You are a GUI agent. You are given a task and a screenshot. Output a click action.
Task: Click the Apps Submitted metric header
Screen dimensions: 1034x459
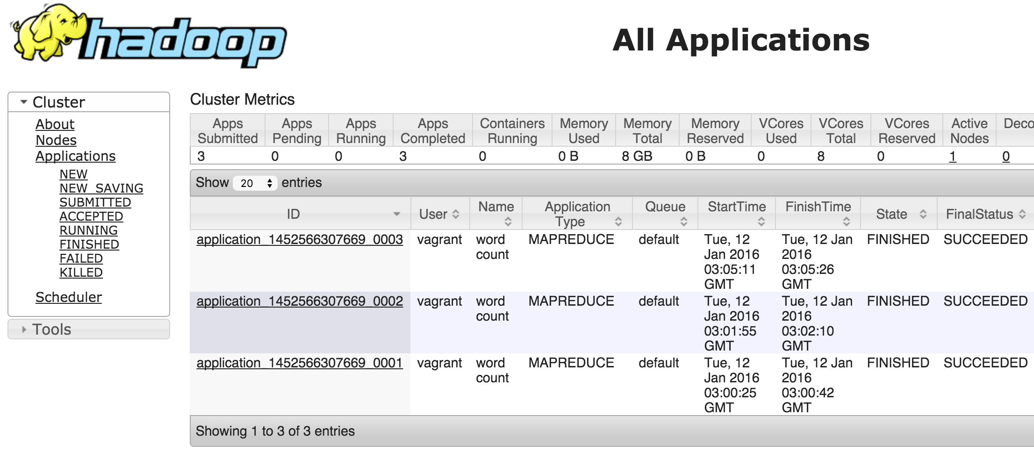point(228,131)
